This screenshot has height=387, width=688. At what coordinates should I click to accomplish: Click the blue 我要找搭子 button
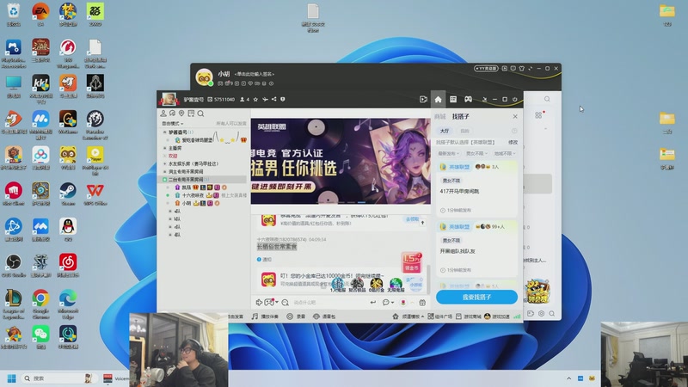(477, 297)
